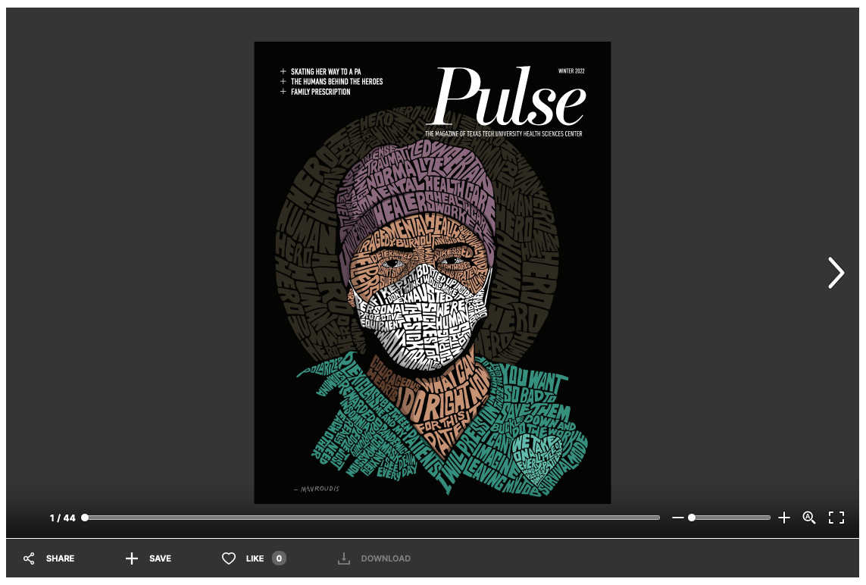Zoom out with the minus icon
The width and height of the screenshot is (866, 585).
coord(677,518)
